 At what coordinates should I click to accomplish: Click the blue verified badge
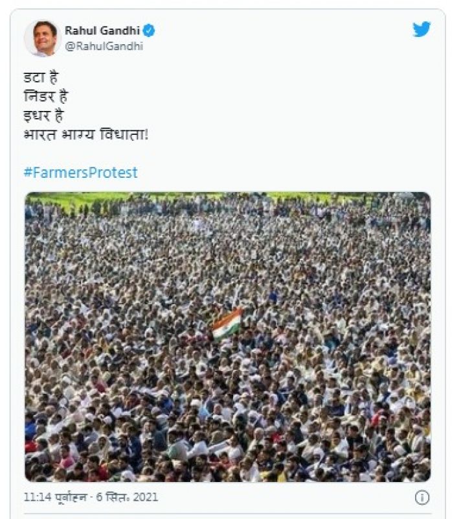[x=149, y=30]
